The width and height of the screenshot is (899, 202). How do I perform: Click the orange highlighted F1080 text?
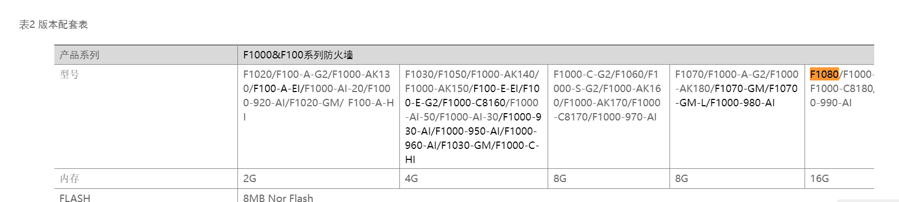824,74
